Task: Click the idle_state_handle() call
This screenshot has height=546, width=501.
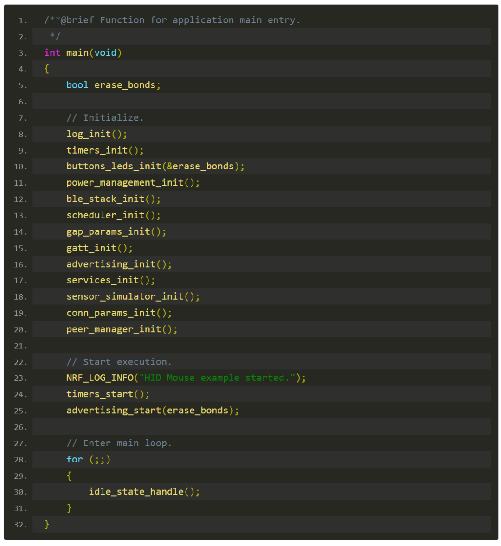Action: pos(144,492)
